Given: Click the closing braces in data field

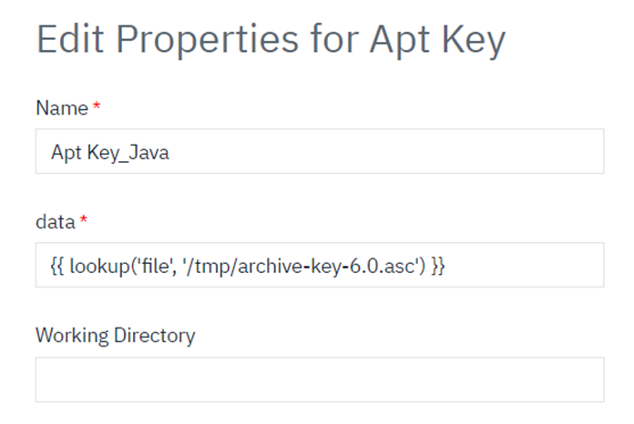Looking at the screenshot, I should click(437, 266).
